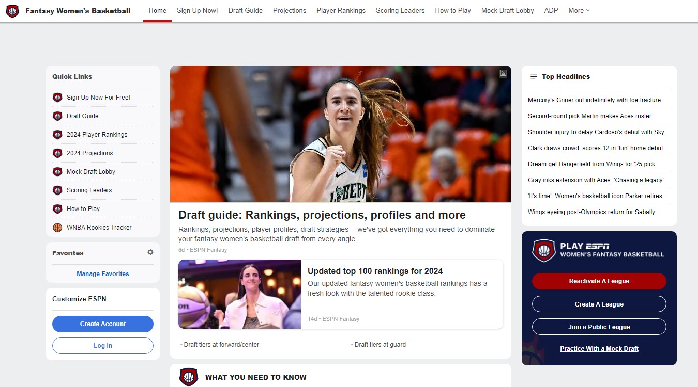This screenshot has height=387, width=698.
Task: Click the Reactivate A League button
Action: 599,281
